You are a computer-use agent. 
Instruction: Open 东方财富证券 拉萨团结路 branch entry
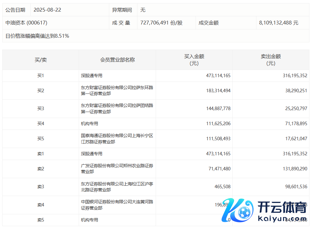coord(117,109)
